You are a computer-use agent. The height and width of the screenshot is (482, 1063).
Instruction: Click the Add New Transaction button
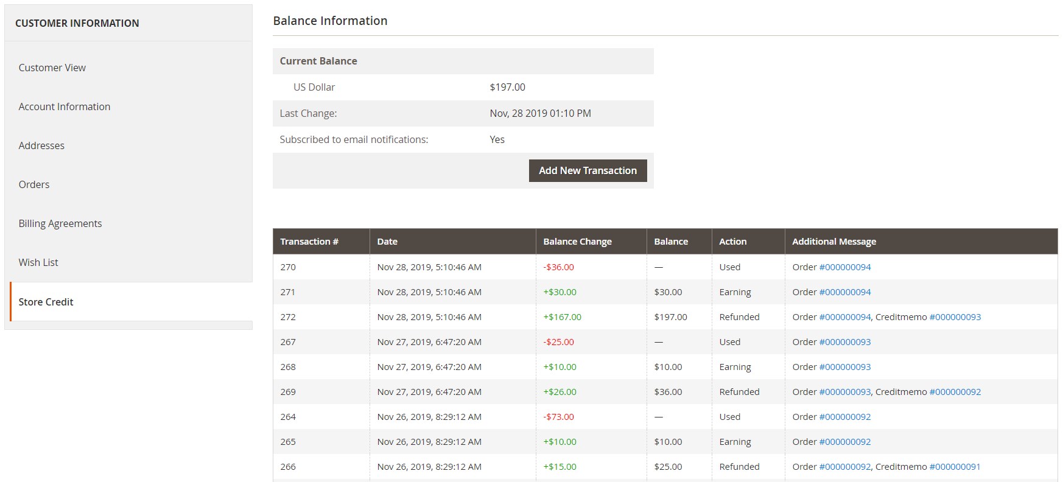click(x=588, y=170)
